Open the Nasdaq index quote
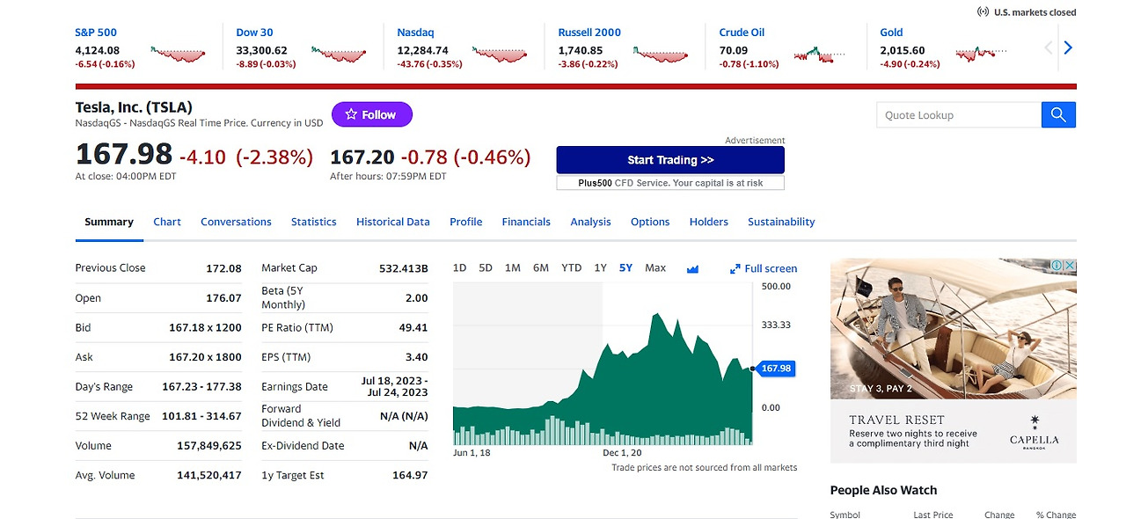The width and height of the screenshot is (1126, 519). point(415,32)
